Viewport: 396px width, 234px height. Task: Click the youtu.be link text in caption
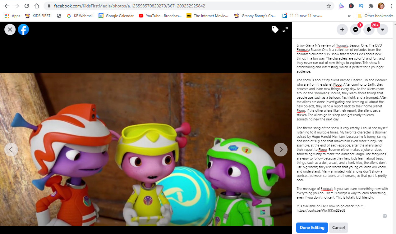tap(321, 210)
